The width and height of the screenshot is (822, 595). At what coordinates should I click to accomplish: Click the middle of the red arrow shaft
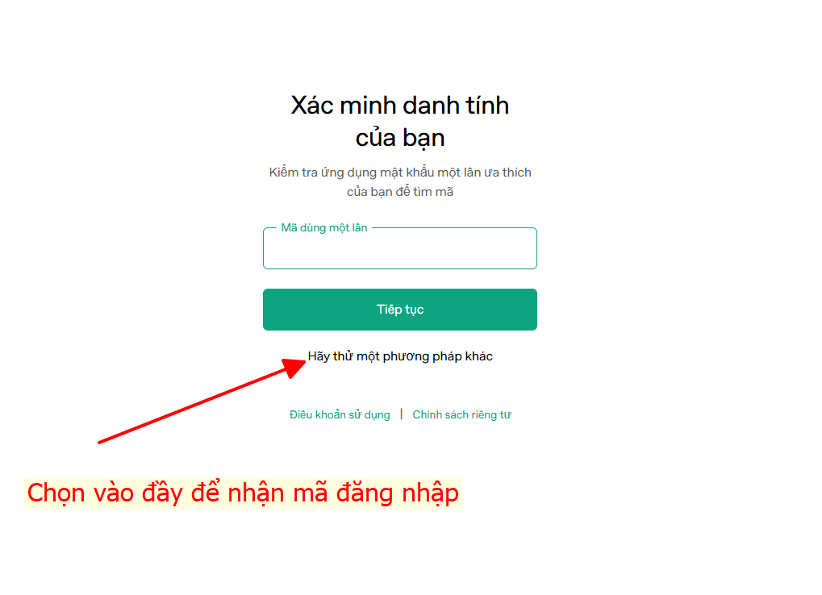tap(194, 406)
